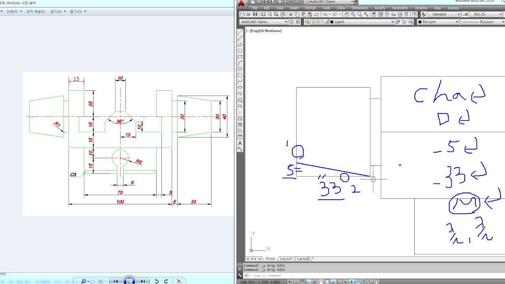The height and width of the screenshot is (284, 505).
Task: Select the Construction Line tool
Action: pos(240,39)
